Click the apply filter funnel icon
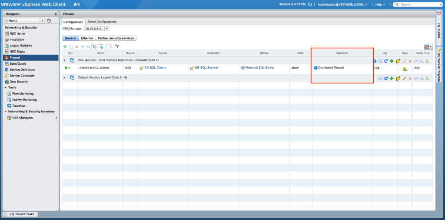Screen dimensions: 445x220 pos(117,46)
